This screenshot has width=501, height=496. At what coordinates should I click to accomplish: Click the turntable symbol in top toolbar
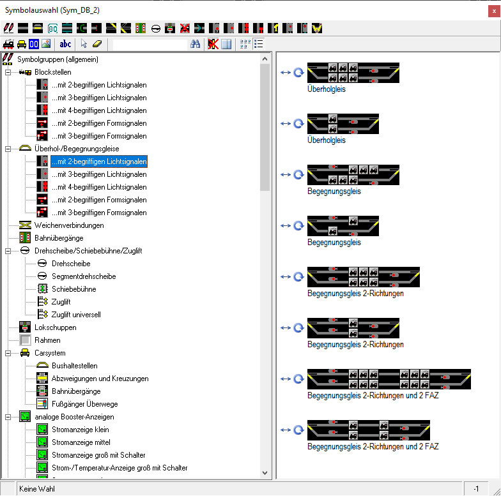click(x=155, y=28)
